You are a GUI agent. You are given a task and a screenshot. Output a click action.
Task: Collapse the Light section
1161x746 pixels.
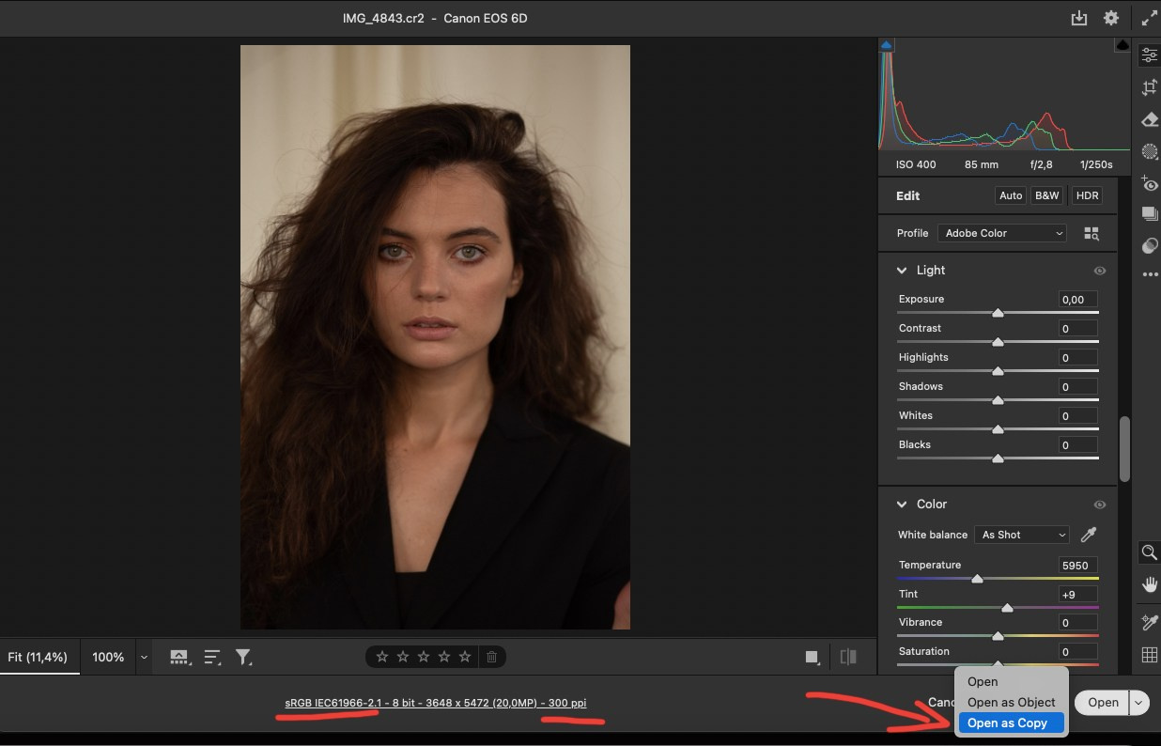coord(901,271)
